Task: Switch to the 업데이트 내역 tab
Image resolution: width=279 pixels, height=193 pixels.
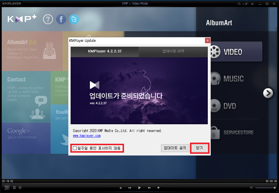Action: click(173, 51)
